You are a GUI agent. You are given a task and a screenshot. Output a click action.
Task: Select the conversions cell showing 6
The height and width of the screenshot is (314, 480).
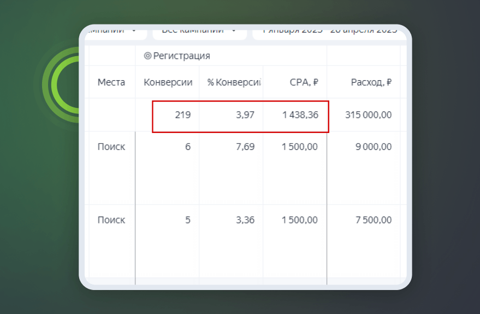coord(188,147)
